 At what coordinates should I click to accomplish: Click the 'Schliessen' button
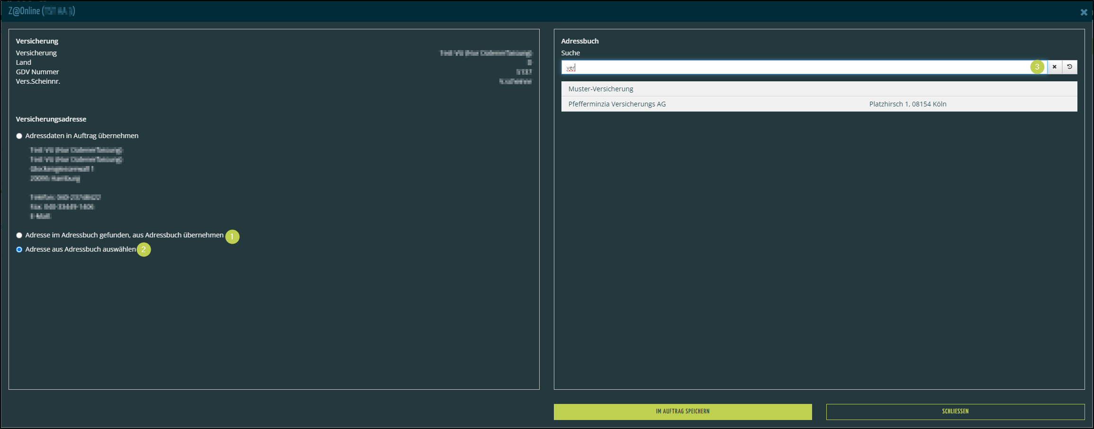tap(955, 411)
